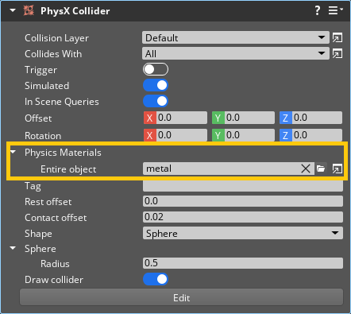The image size is (351, 314).
Task: Collapse the Sphere settings section
Action: pos(13,249)
